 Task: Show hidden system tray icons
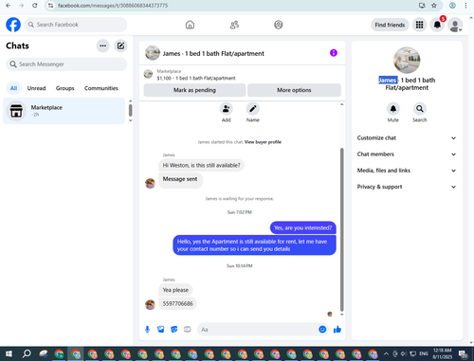coord(386,353)
